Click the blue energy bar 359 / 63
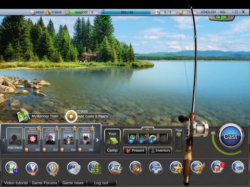 coord(127,12)
